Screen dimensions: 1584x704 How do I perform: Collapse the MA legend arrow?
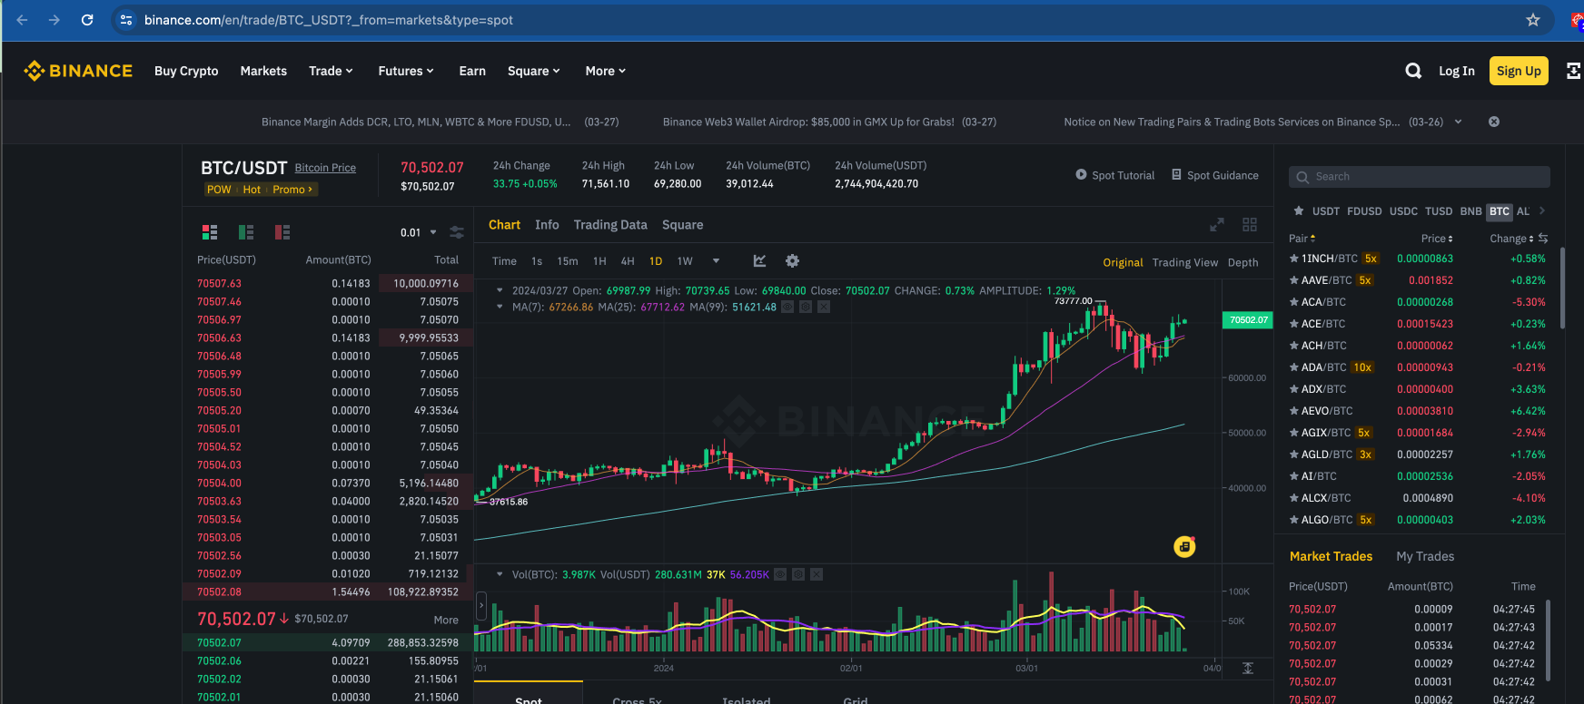click(500, 307)
